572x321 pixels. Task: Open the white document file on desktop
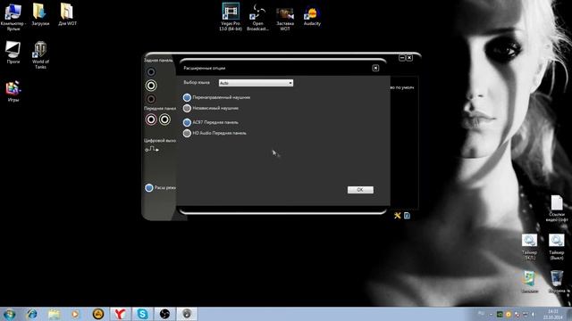pos(557,208)
